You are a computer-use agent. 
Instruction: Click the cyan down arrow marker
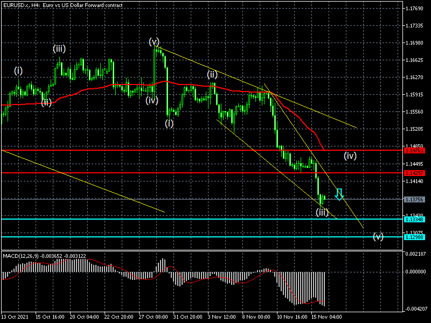[x=339, y=194]
